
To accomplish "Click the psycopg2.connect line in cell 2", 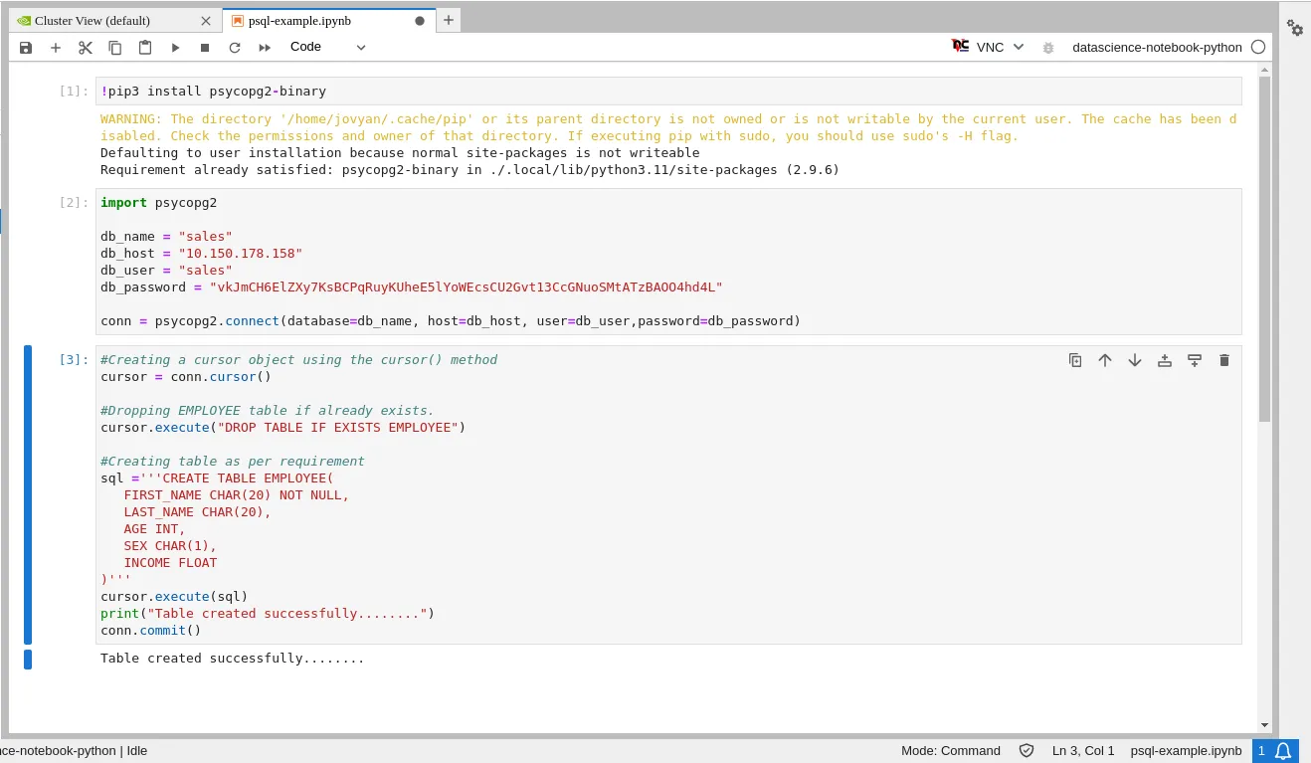I will click(x=451, y=321).
